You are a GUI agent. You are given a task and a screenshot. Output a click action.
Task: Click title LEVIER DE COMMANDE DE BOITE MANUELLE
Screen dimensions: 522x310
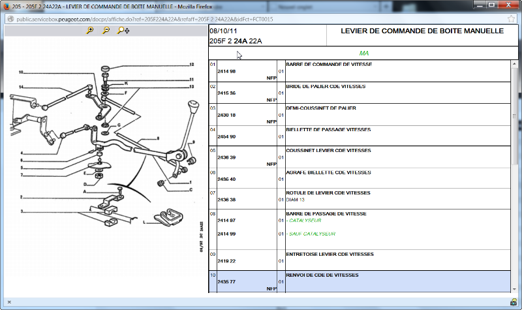(x=422, y=31)
